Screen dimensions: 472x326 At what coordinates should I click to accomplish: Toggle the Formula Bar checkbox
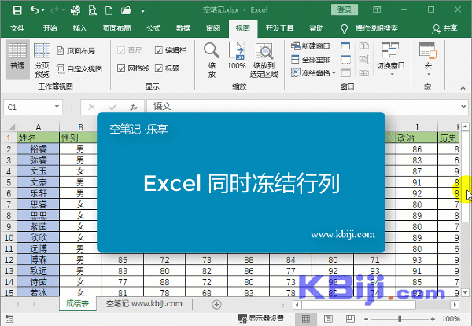(x=159, y=50)
